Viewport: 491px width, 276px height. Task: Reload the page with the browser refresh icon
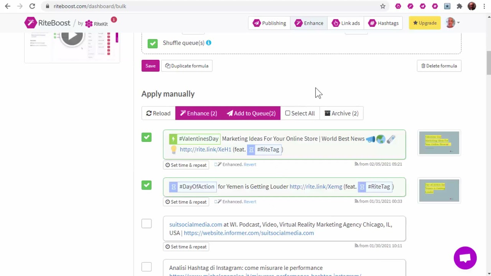pyautogui.click(x=32, y=6)
